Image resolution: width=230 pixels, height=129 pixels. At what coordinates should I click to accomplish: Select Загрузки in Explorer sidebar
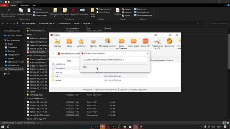(10, 51)
